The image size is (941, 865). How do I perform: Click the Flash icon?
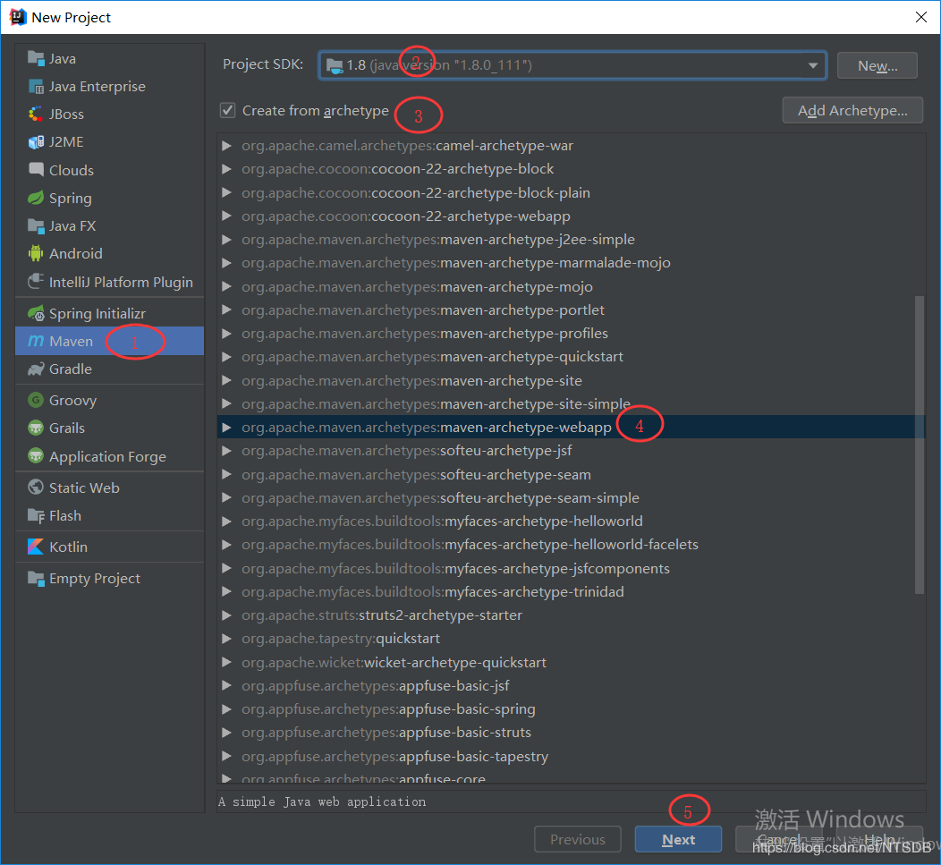[36, 515]
